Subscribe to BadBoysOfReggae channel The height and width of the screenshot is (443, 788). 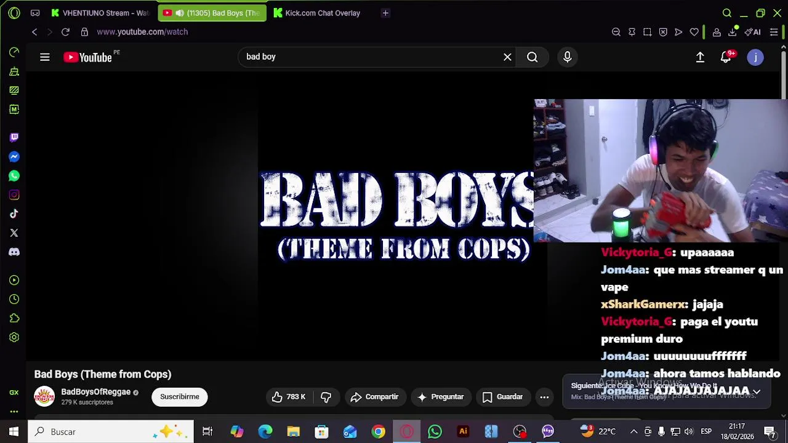coord(180,397)
